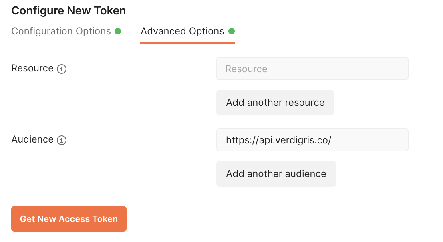Select the Advanced Options tab
Viewport: 443px width, 242px height.
[182, 31]
